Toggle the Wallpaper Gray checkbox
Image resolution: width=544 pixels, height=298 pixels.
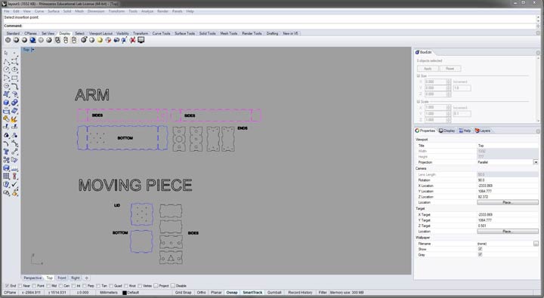481,255
